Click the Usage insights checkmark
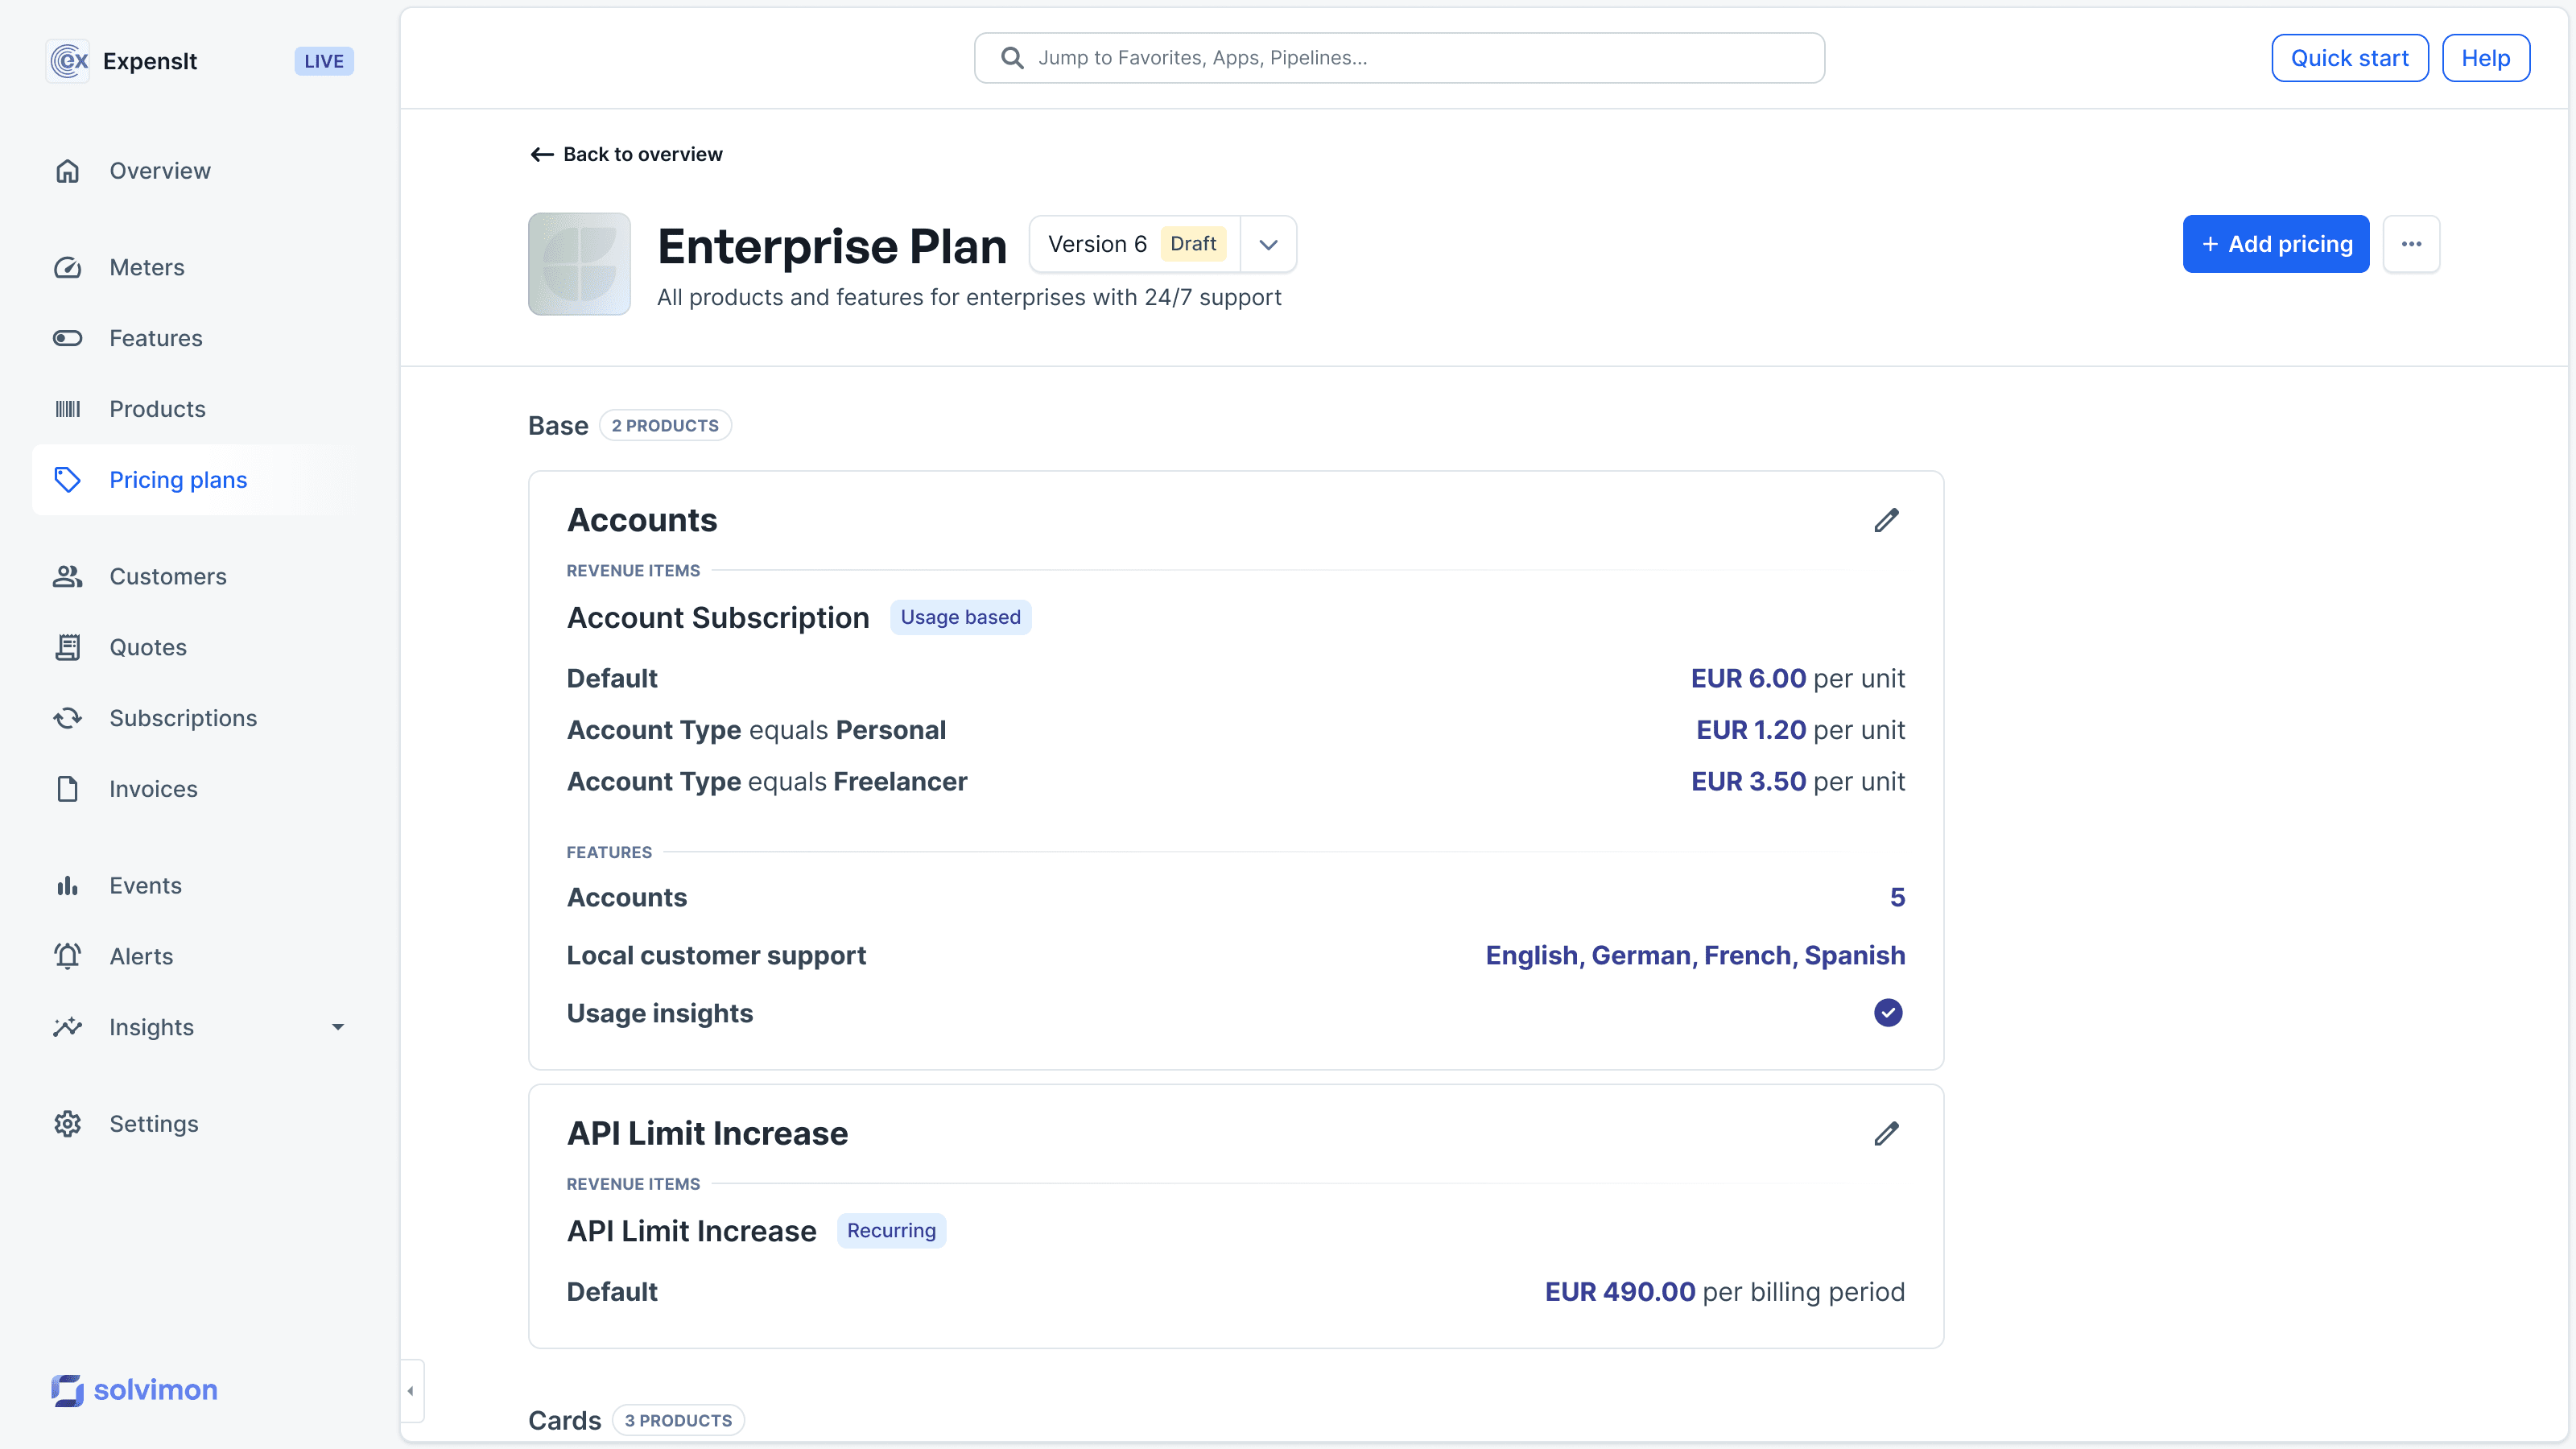The image size is (2576, 1449). (1887, 1013)
